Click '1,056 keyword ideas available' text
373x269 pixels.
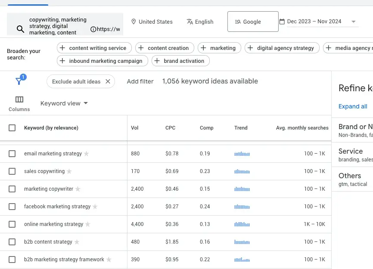tap(210, 81)
